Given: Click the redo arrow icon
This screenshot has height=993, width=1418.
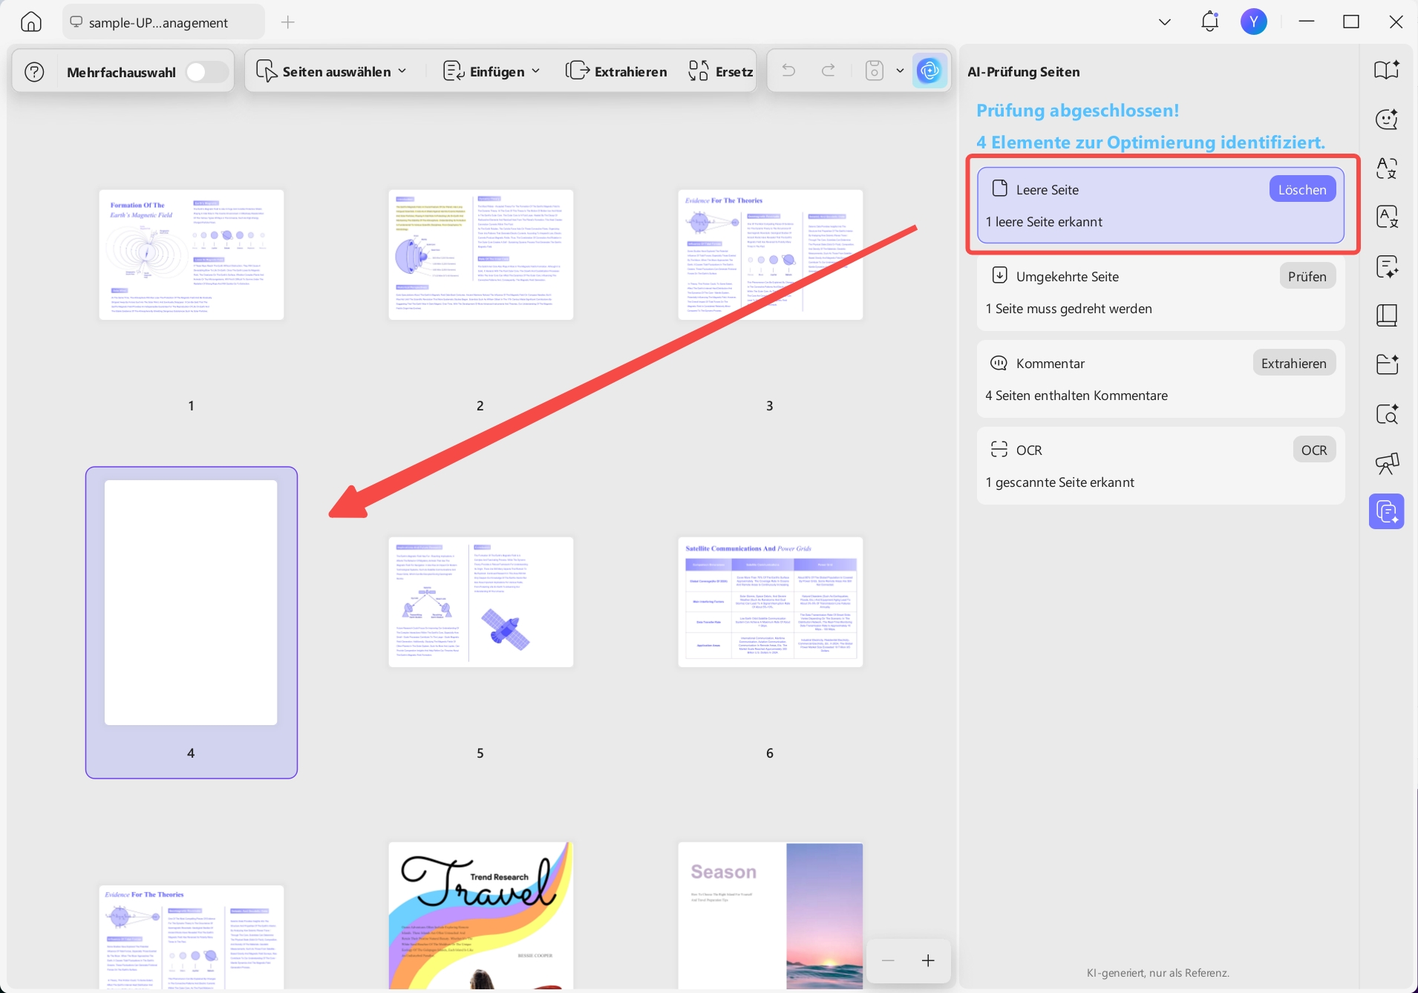Looking at the screenshot, I should click(x=829, y=71).
